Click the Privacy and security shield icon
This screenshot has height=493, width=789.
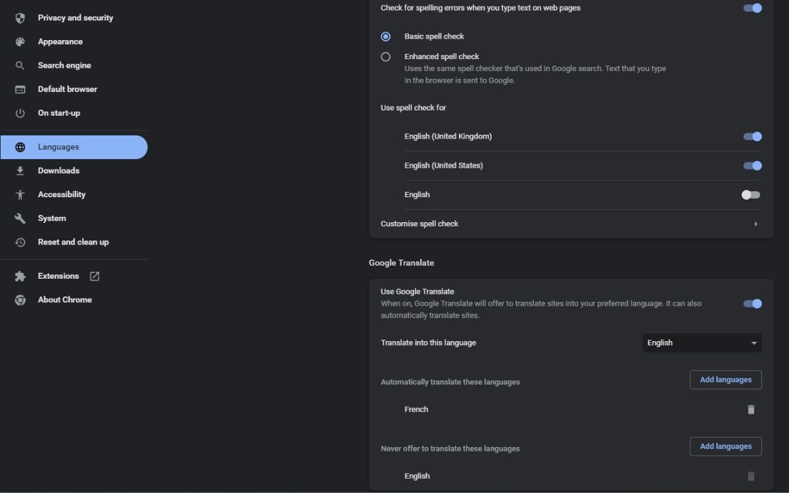(x=20, y=18)
